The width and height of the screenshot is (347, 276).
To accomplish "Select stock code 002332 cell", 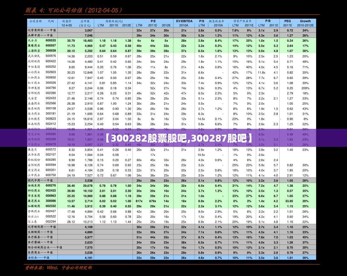I will pos(51,206).
